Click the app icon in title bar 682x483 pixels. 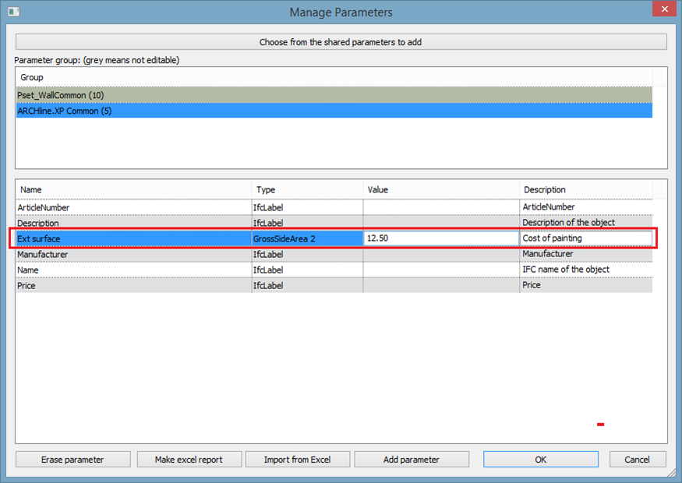[x=12, y=12]
